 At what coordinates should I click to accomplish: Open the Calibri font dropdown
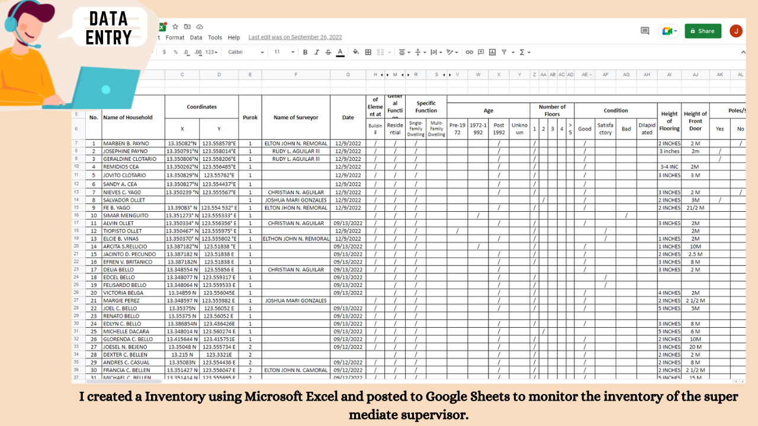click(246, 52)
